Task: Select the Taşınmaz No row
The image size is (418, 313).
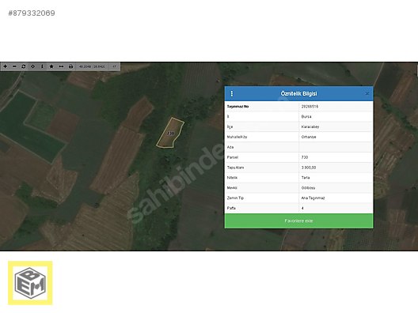Action: point(298,107)
